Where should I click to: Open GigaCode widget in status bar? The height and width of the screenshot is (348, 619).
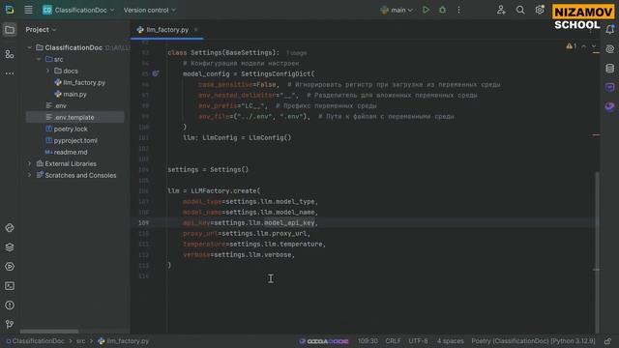[x=324, y=341]
